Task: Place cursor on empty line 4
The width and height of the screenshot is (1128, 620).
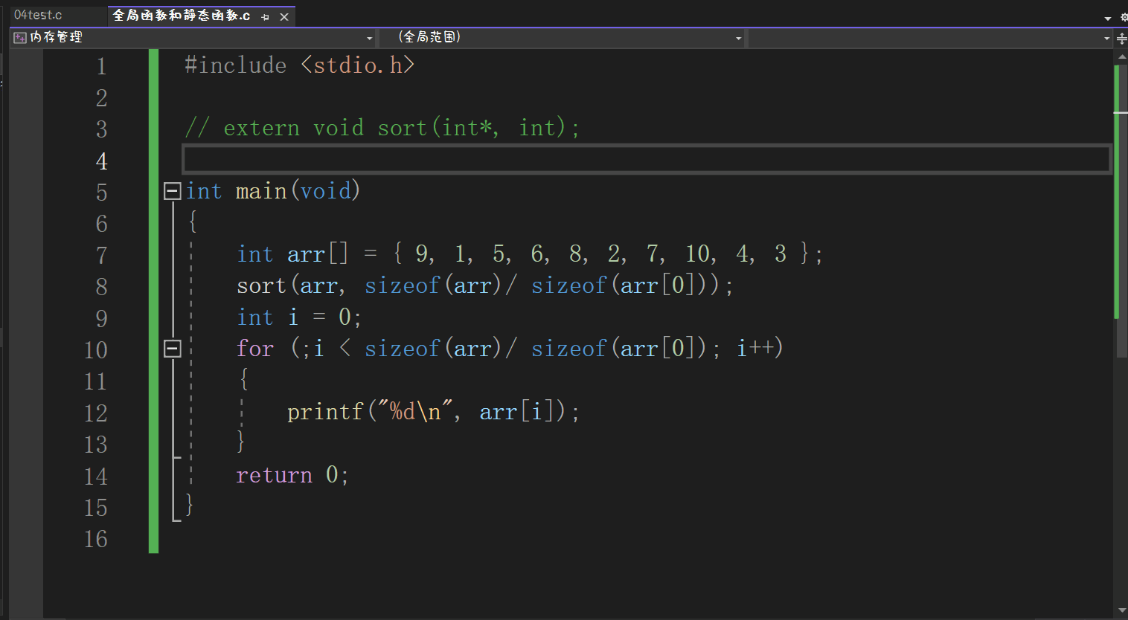Action: [x=647, y=159]
